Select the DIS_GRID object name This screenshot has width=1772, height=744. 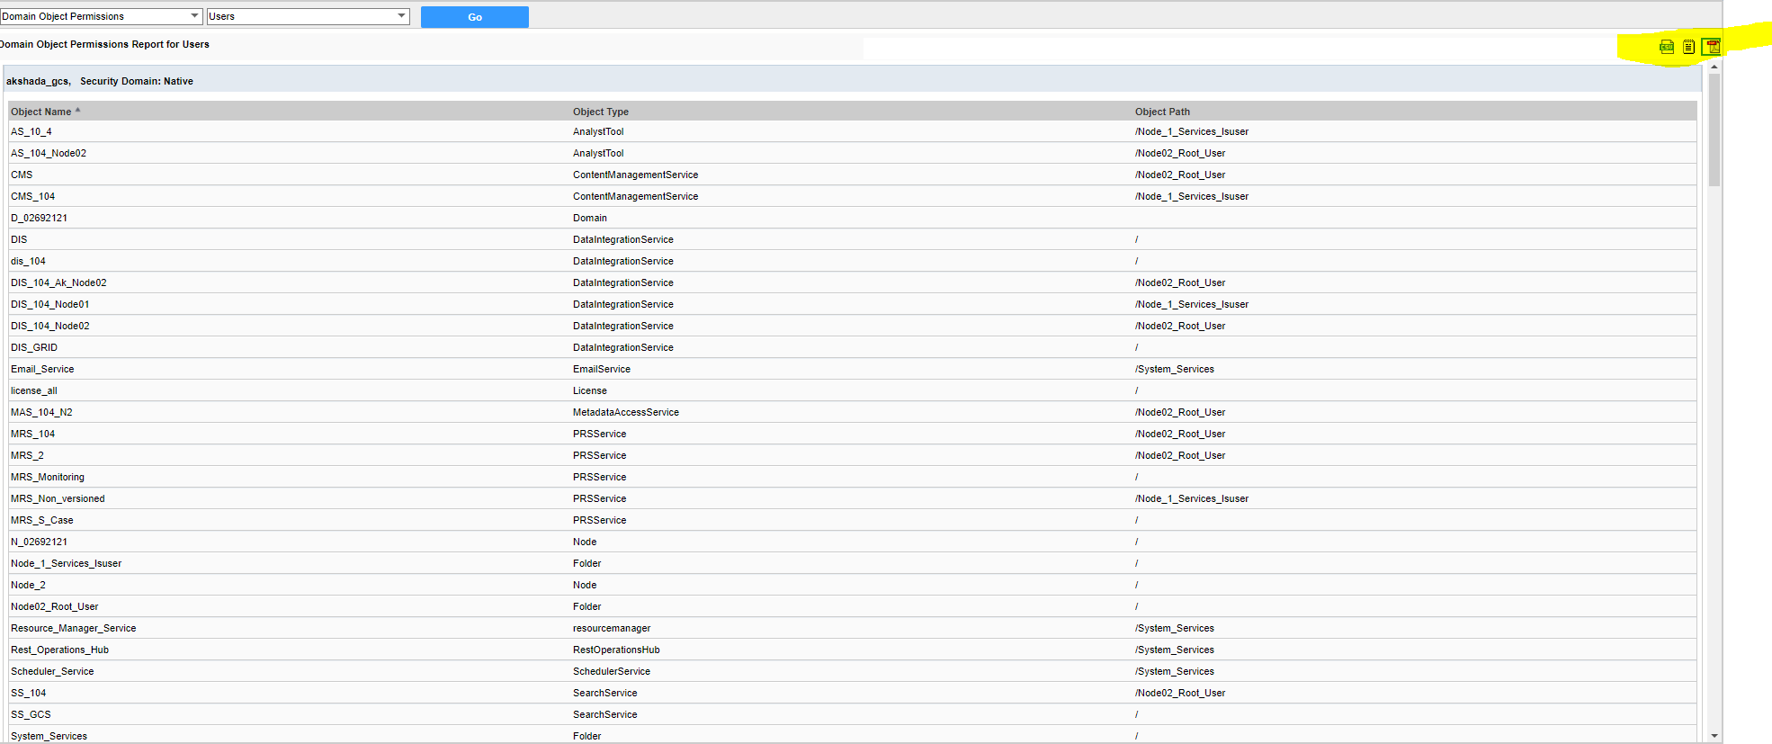(x=34, y=347)
